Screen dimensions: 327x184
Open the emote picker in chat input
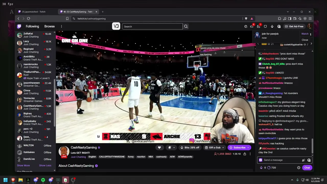tap(309, 160)
